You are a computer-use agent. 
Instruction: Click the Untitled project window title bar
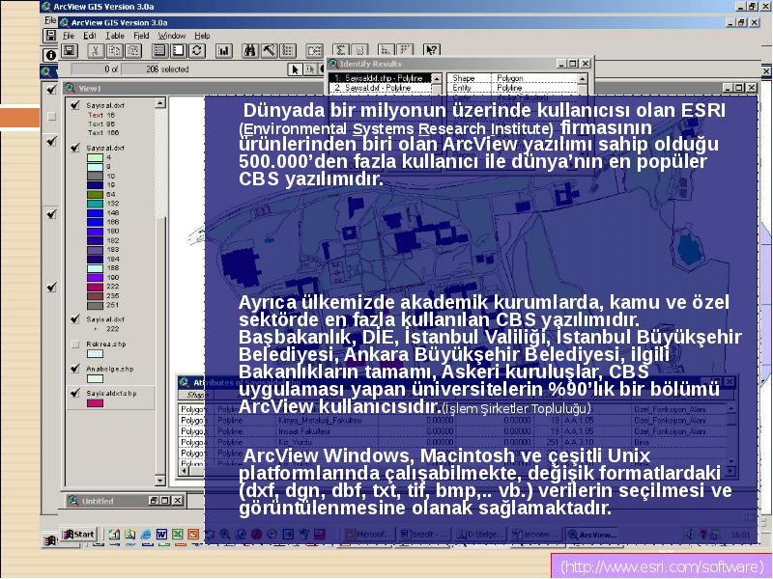[x=126, y=501]
